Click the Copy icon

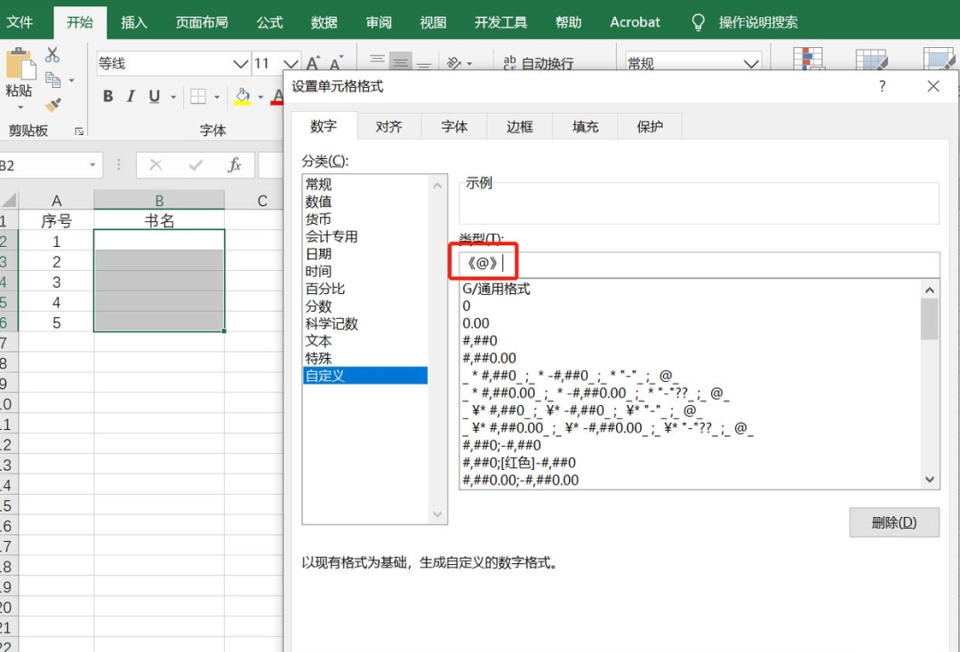click(53, 80)
